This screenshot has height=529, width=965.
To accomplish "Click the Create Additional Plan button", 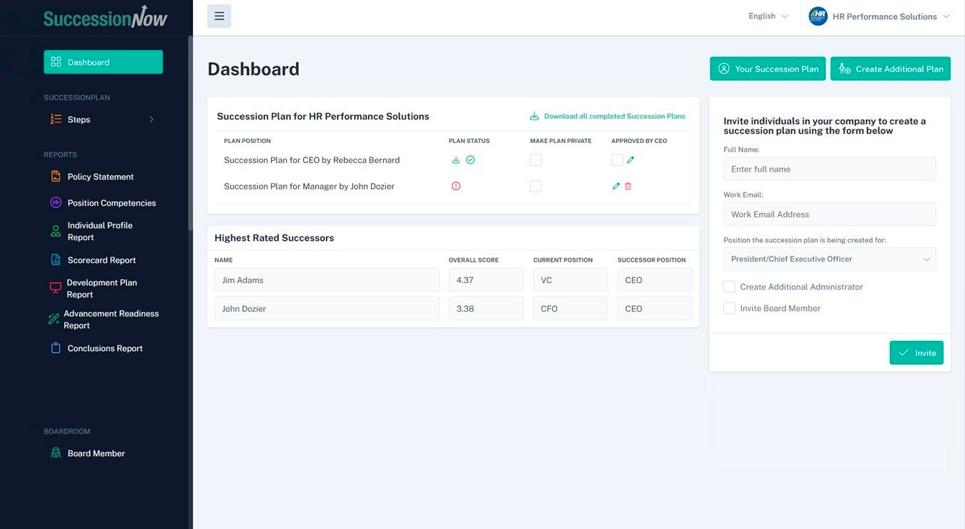I will pos(890,69).
